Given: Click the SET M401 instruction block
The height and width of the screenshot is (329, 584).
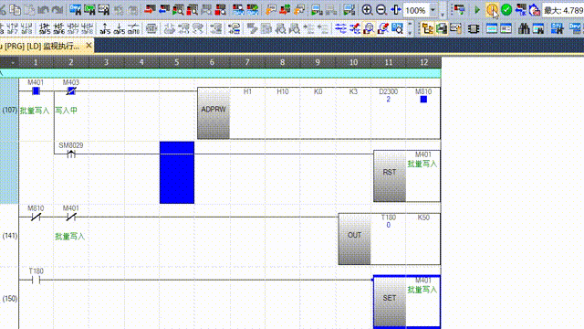Looking at the screenshot, I should click(406, 302).
